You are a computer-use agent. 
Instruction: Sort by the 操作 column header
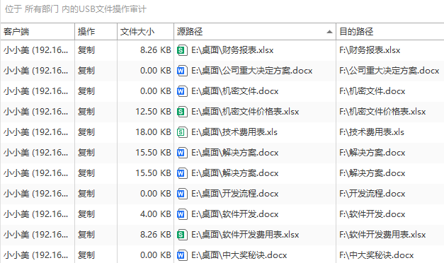coord(96,31)
